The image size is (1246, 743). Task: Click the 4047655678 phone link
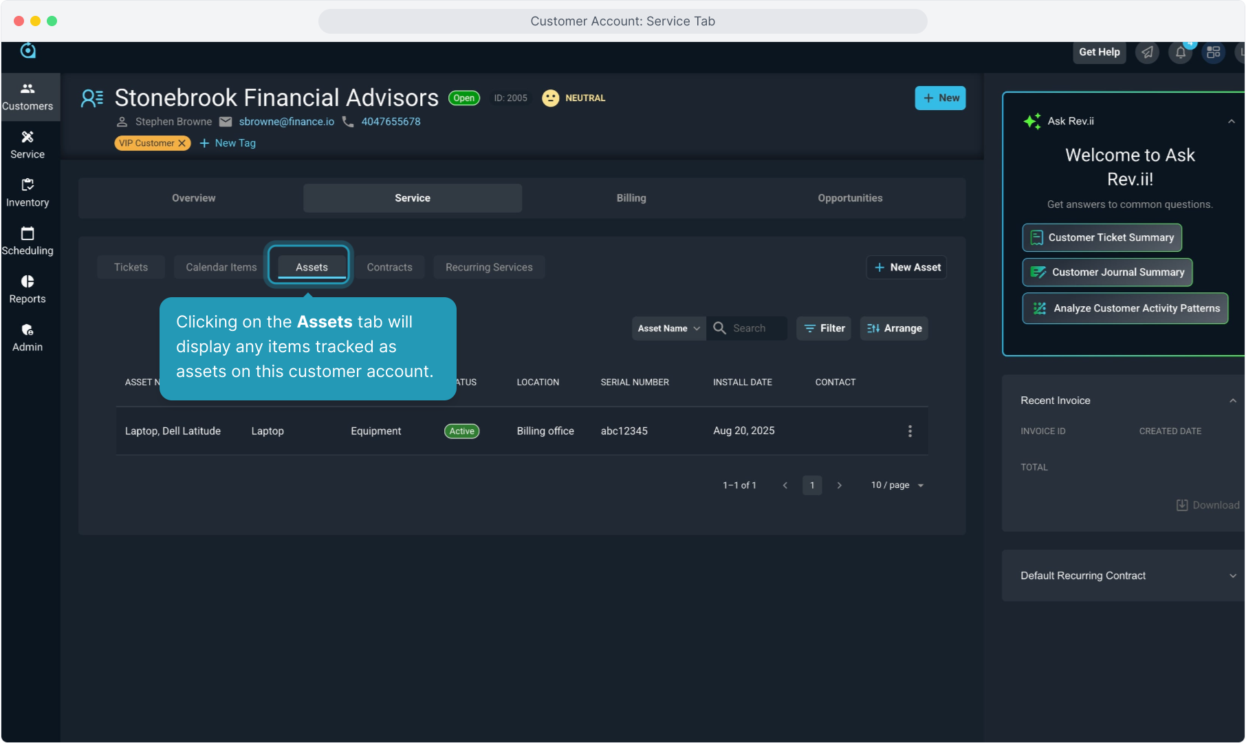pyautogui.click(x=391, y=122)
